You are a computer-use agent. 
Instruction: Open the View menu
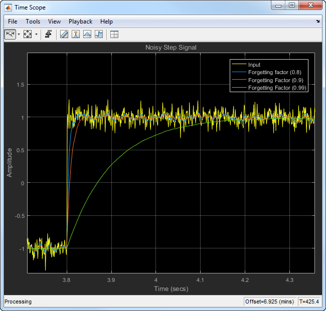click(54, 22)
